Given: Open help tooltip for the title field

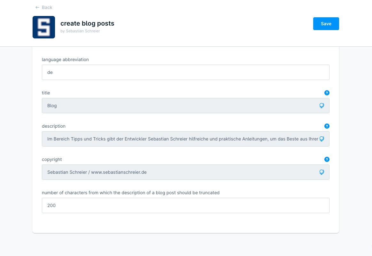Looking at the screenshot, I should [x=327, y=93].
